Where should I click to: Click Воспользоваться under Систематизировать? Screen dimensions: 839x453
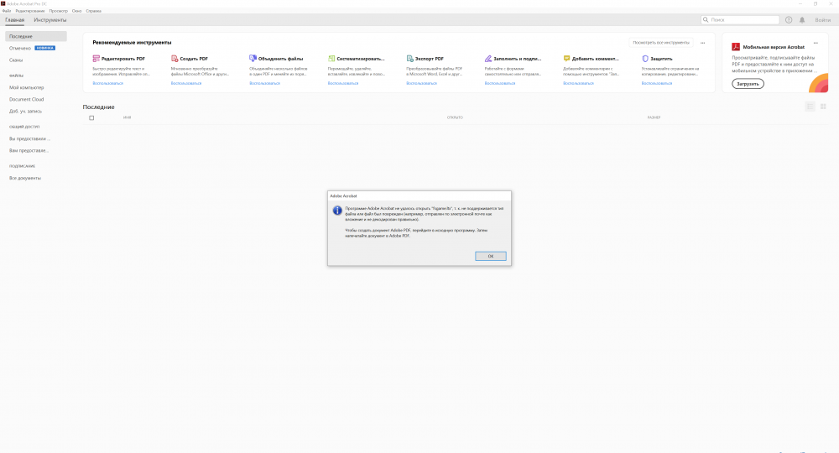(343, 83)
